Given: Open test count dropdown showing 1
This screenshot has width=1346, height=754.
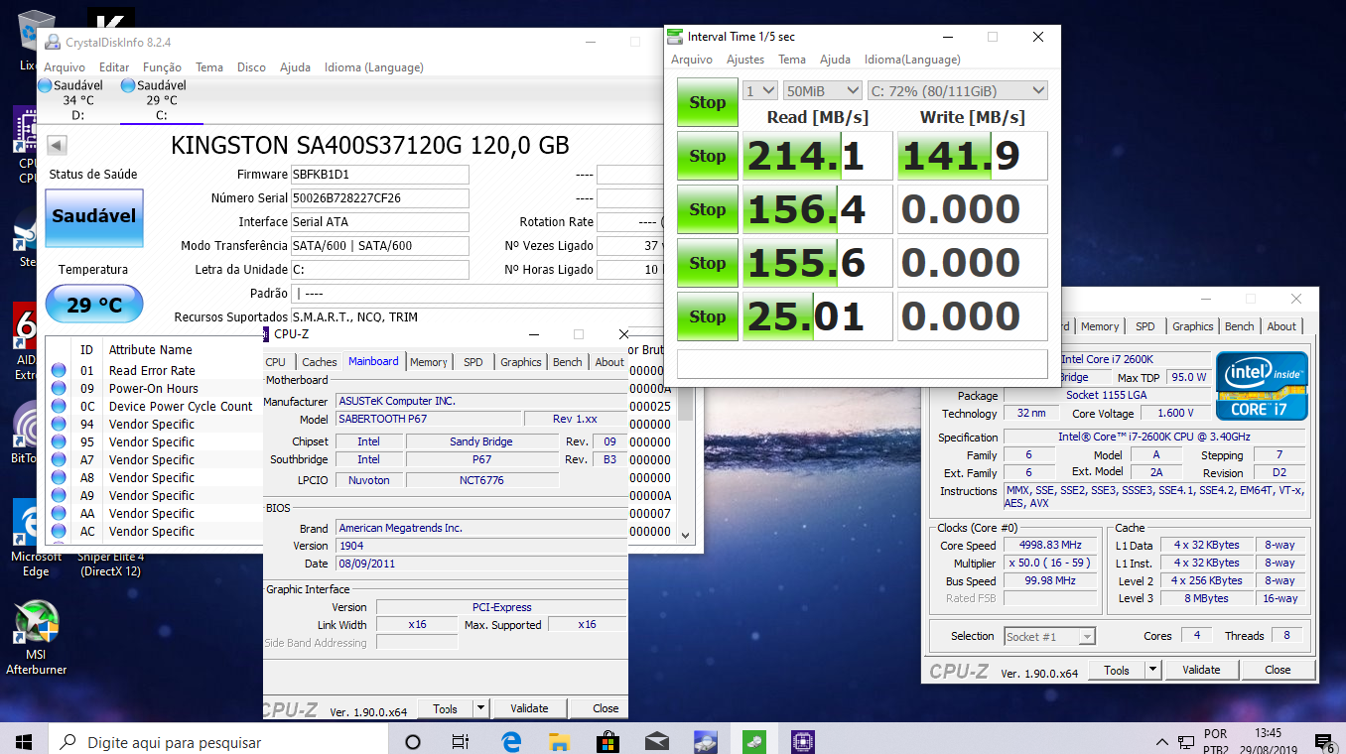Looking at the screenshot, I should click(760, 90).
